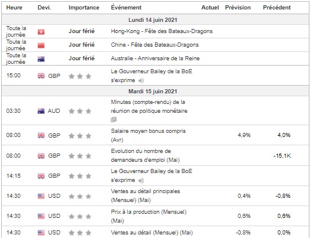The width and height of the screenshot is (310, 238).
Task: Click the China flag icon
Action: [x=41, y=45]
